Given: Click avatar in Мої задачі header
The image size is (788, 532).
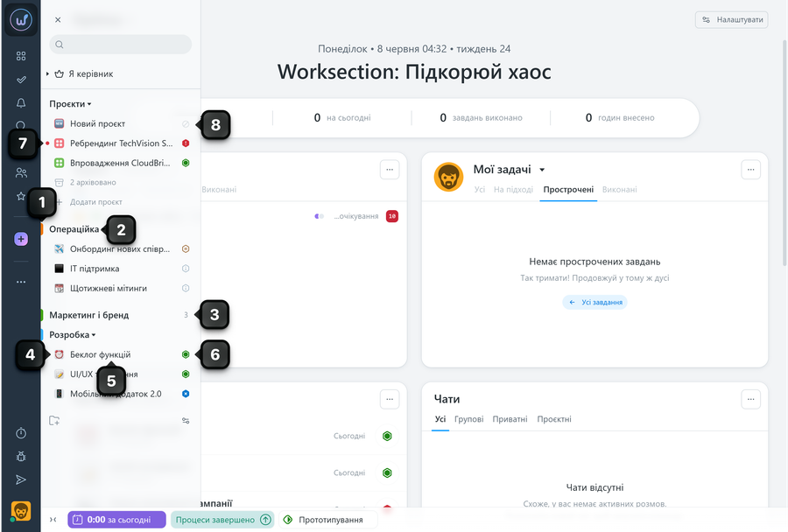Looking at the screenshot, I should click(x=449, y=177).
